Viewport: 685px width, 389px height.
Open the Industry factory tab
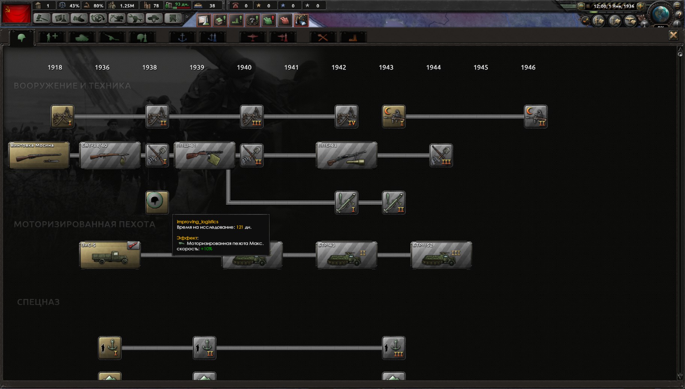(x=353, y=38)
